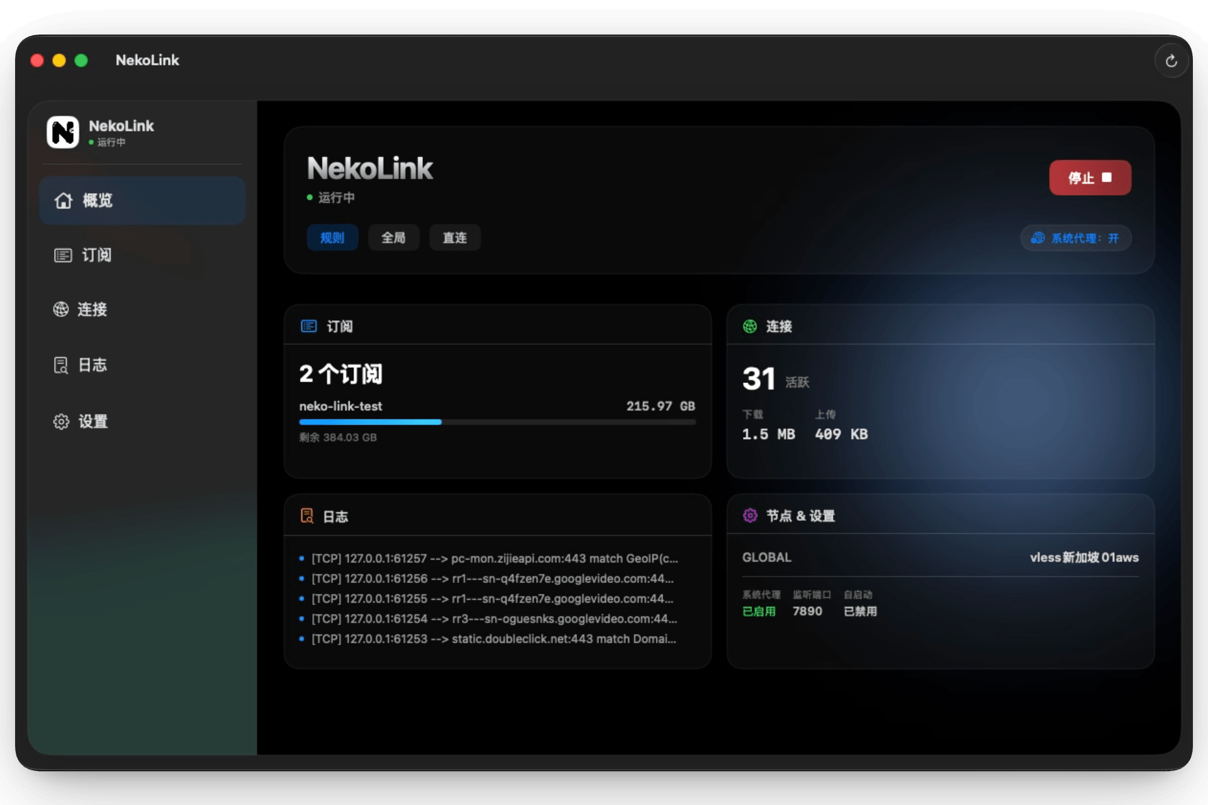Click the log entry for pc-mon.zijieapi.com

point(488,558)
